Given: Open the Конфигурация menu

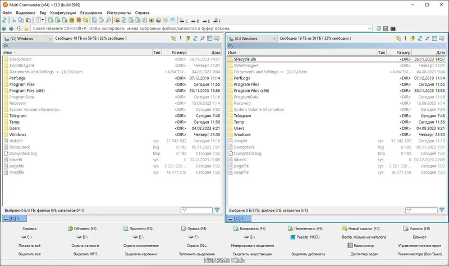Looking at the screenshot, I should [63, 13].
